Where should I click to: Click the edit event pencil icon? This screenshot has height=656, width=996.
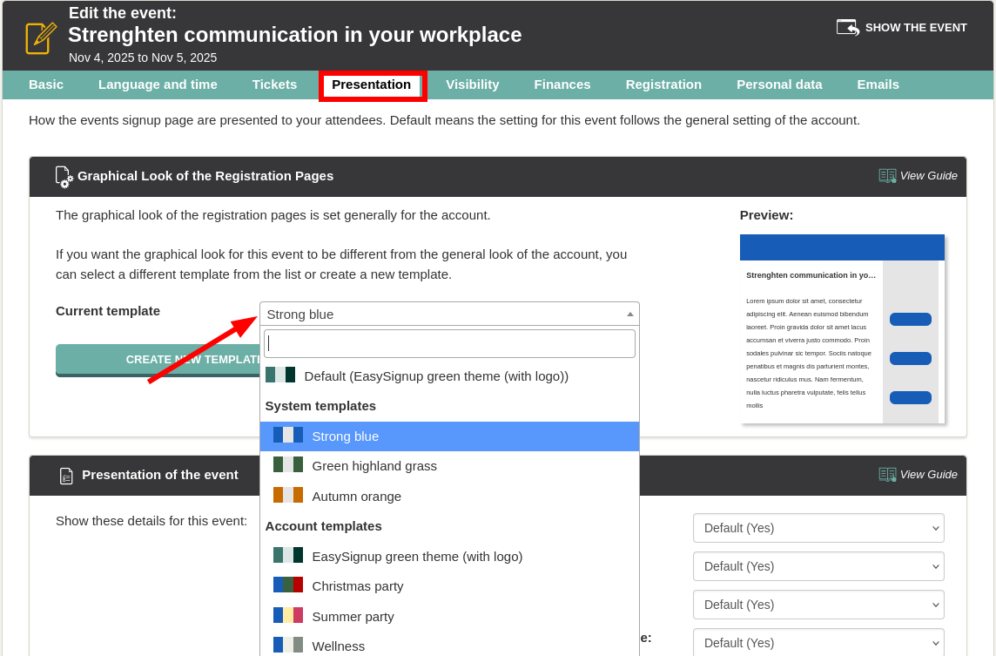41,37
